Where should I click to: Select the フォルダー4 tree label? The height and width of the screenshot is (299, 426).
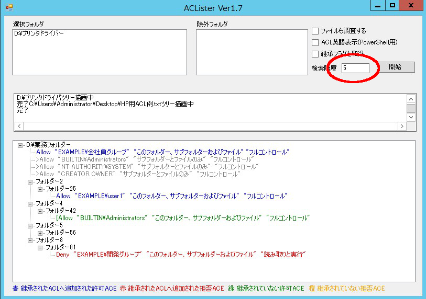49,203
